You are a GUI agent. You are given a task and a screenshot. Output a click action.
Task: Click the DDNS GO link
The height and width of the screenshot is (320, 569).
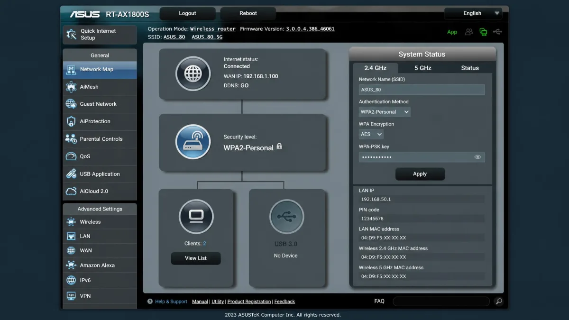pos(244,86)
